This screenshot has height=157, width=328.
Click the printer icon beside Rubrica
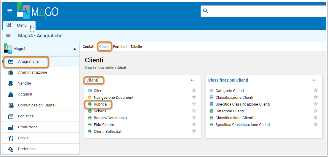click(x=90, y=104)
